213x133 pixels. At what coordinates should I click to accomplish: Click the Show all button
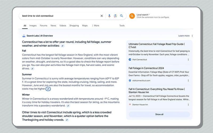tap(159, 114)
